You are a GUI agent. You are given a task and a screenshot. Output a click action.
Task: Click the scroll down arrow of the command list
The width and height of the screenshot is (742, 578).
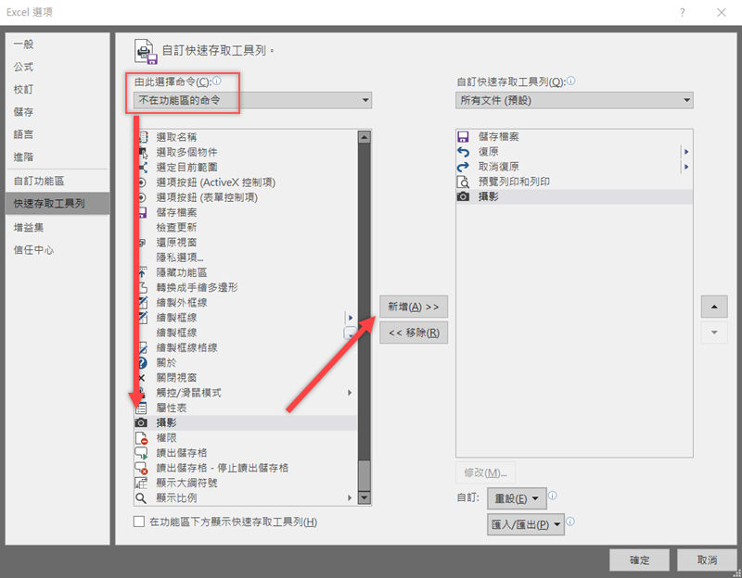coord(365,497)
